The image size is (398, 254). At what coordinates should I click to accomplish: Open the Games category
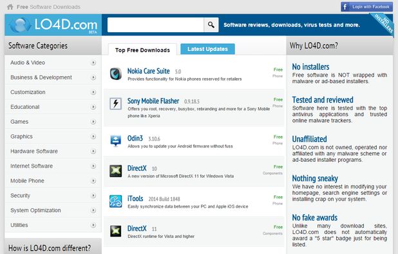(53, 122)
